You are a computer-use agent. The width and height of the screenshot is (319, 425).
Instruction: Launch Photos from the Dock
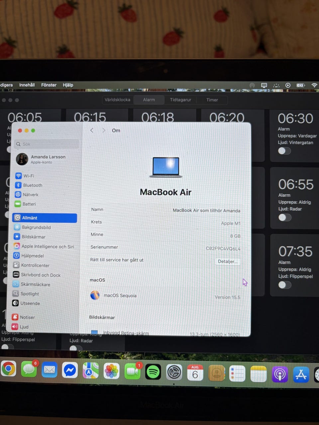[111, 371]
